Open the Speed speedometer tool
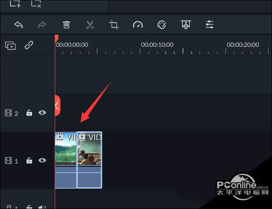Viewport: 272px width, 209px height. click(138, 25)
